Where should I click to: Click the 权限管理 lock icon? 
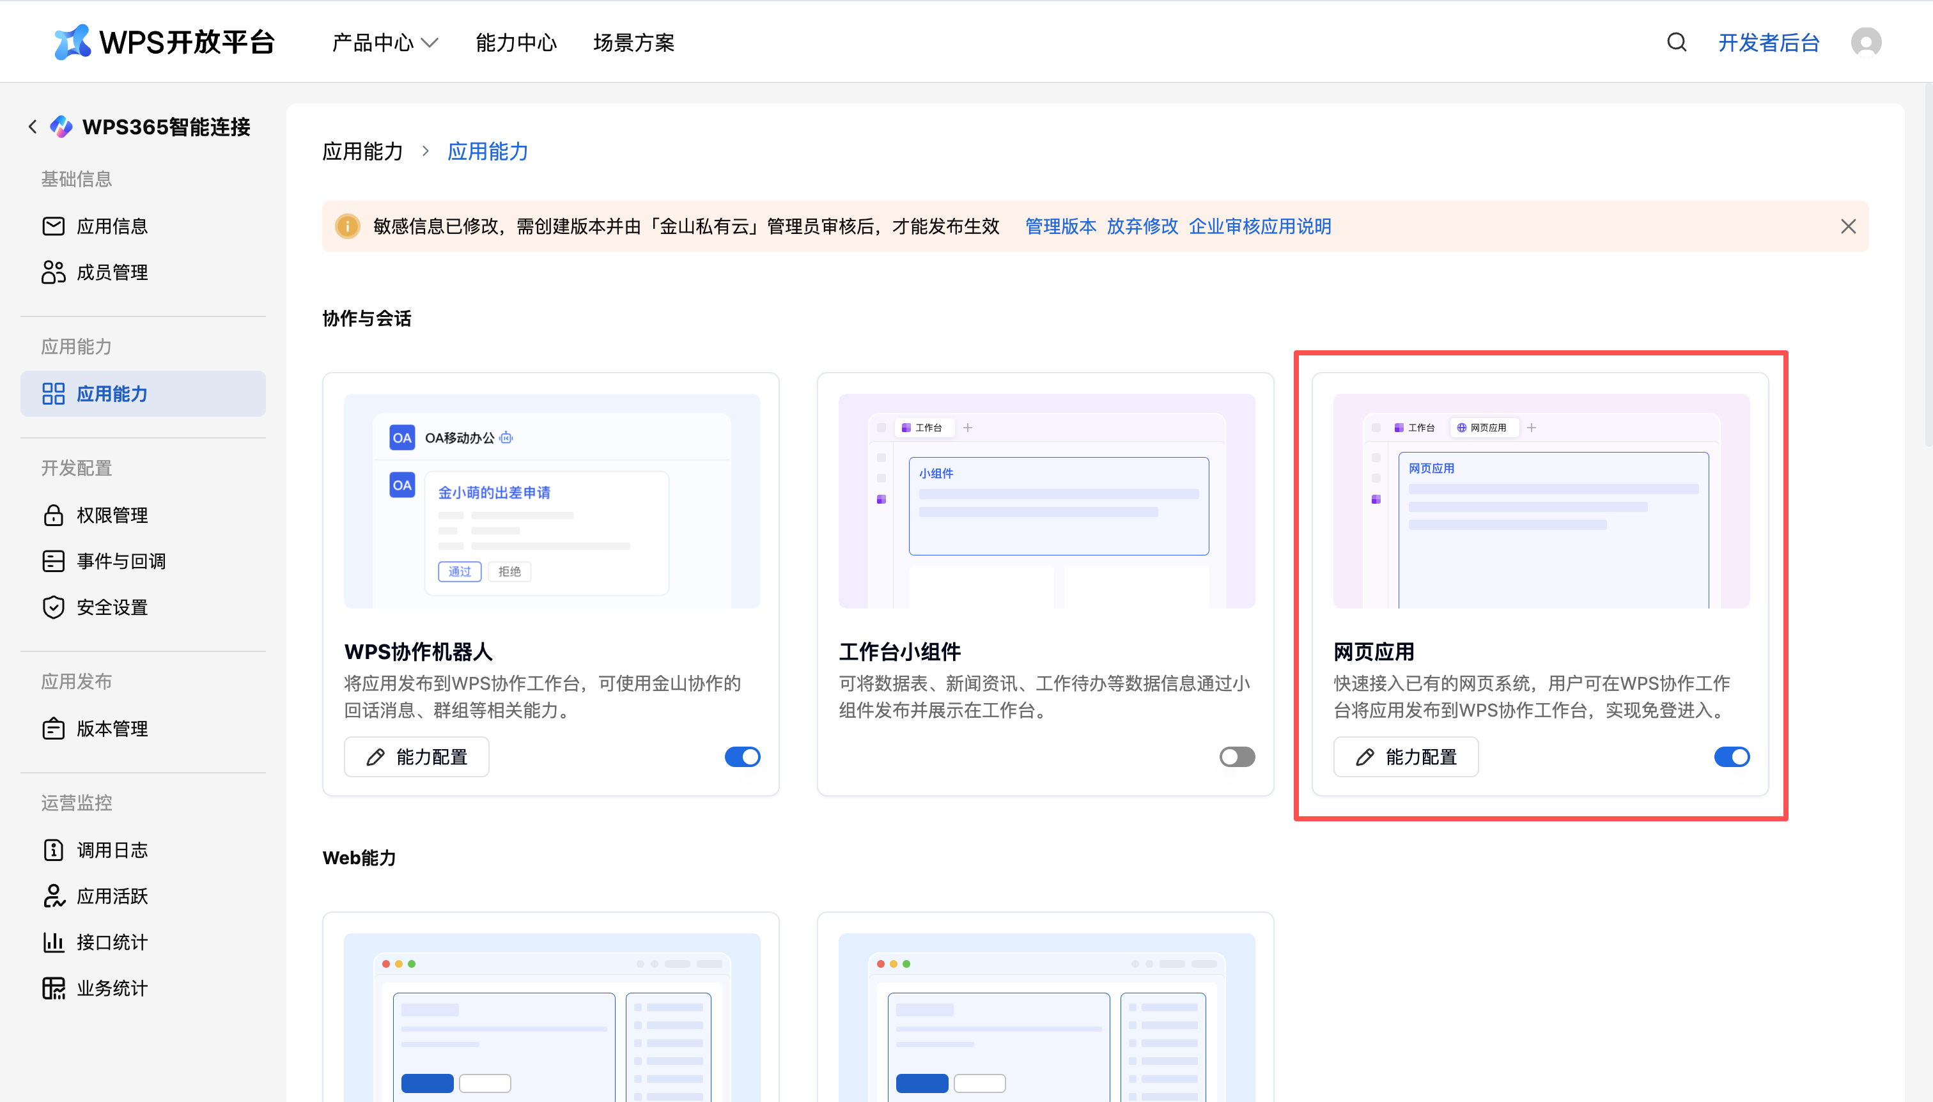(53, 515)
